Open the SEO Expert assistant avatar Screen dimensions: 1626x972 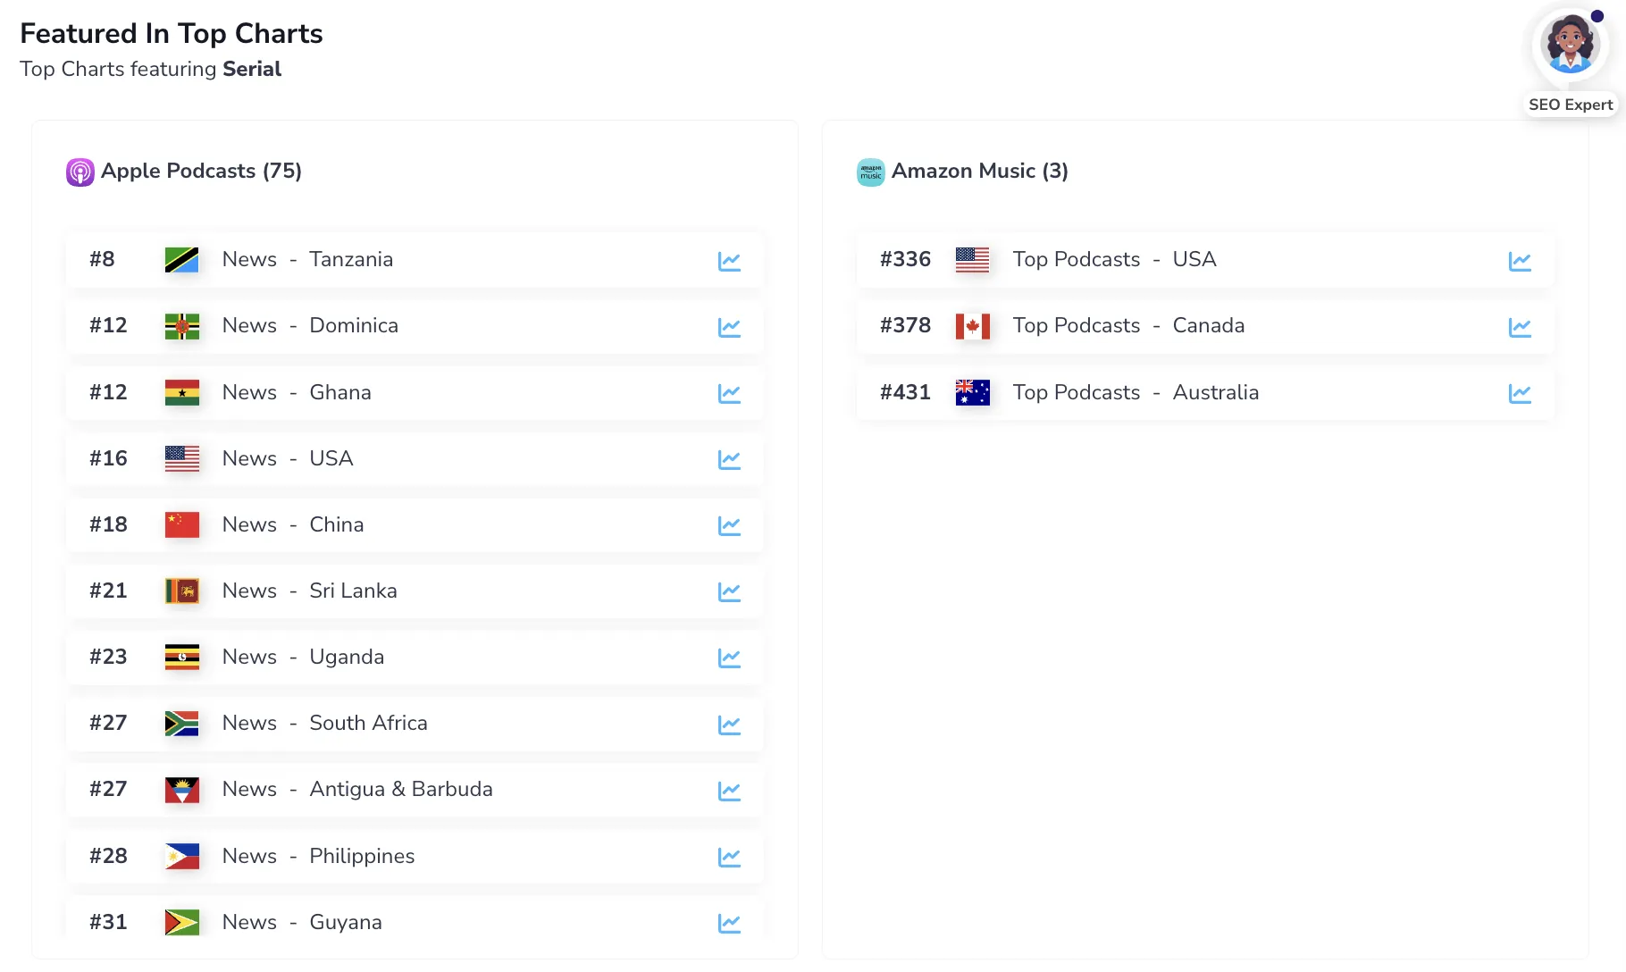coord(1571,45)
